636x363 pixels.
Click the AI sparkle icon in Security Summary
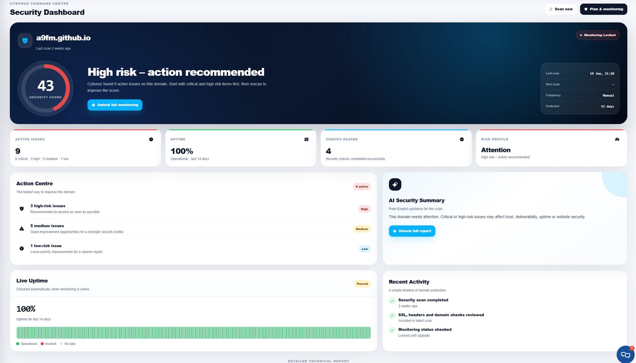[x=395, y=184]
